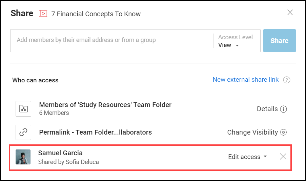This screenshot has height=181, width=306.
Task: Click the arrow next to Edit access
Action: pos(265,157)
